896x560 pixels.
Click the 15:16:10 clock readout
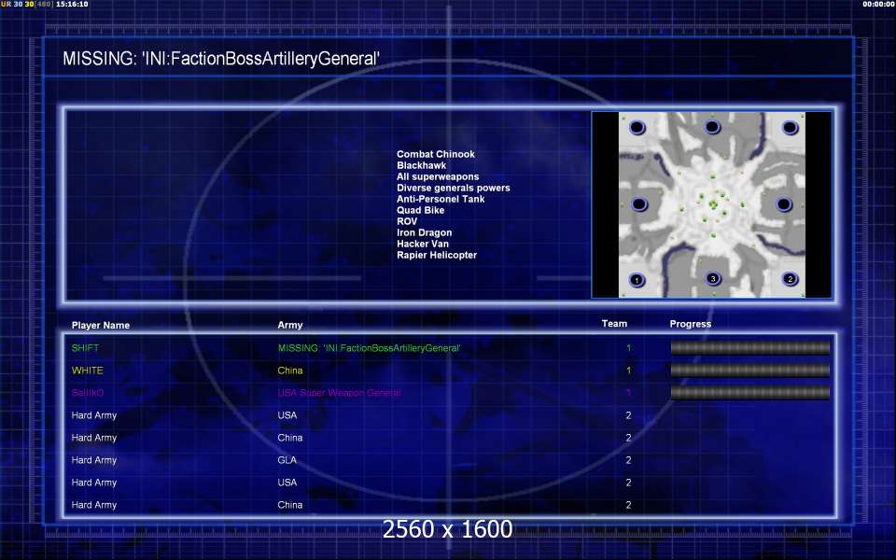pos(72,4)
